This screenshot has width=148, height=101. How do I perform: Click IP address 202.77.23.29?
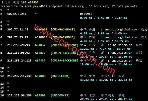[18, 37]
